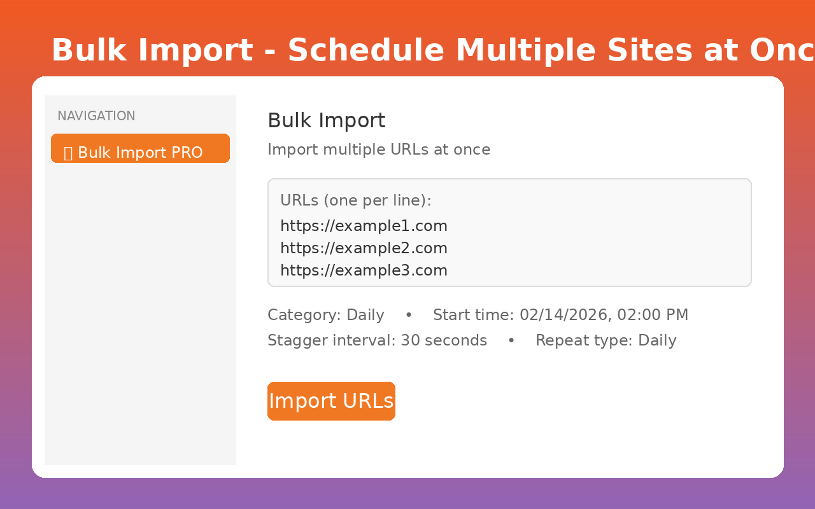The width and height of the screenshot is (815, 509).
Task: Click the bullet separator after Stagger interval
Action: [511, 340]
